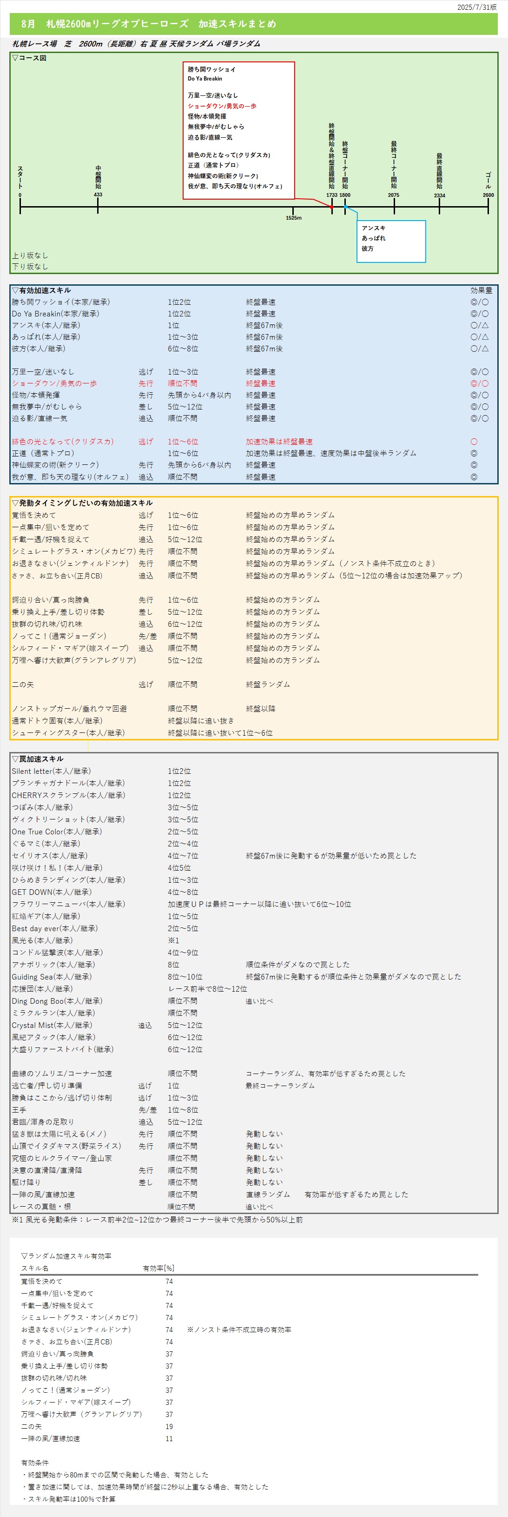508x1517 pixels.
Task: Select the '猛き獣は太陽に吠える(メノ)' skill name
Action: click(59, 1134)
